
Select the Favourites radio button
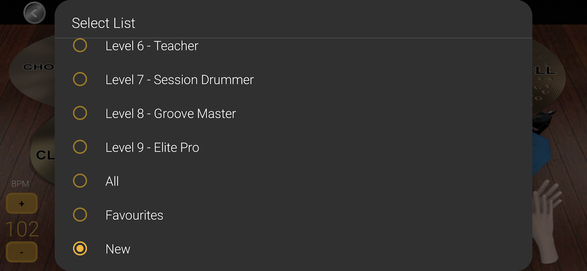[80, 215]
